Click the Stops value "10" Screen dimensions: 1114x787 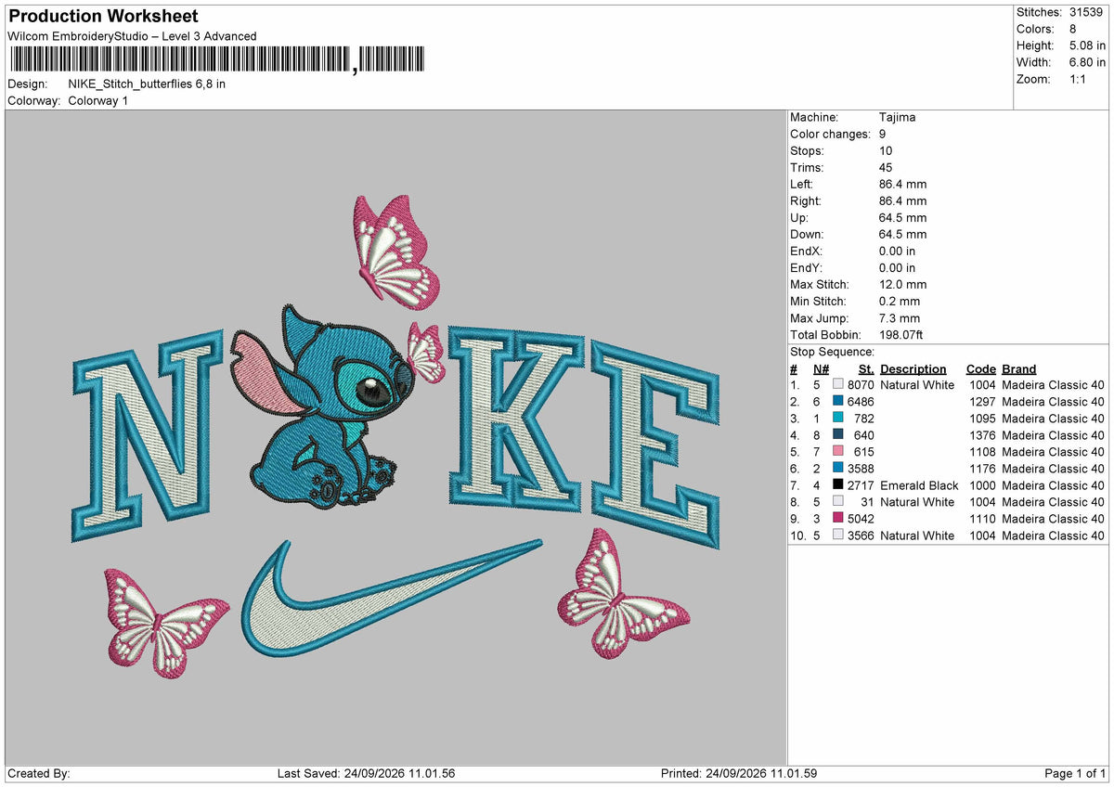[886, 150]
